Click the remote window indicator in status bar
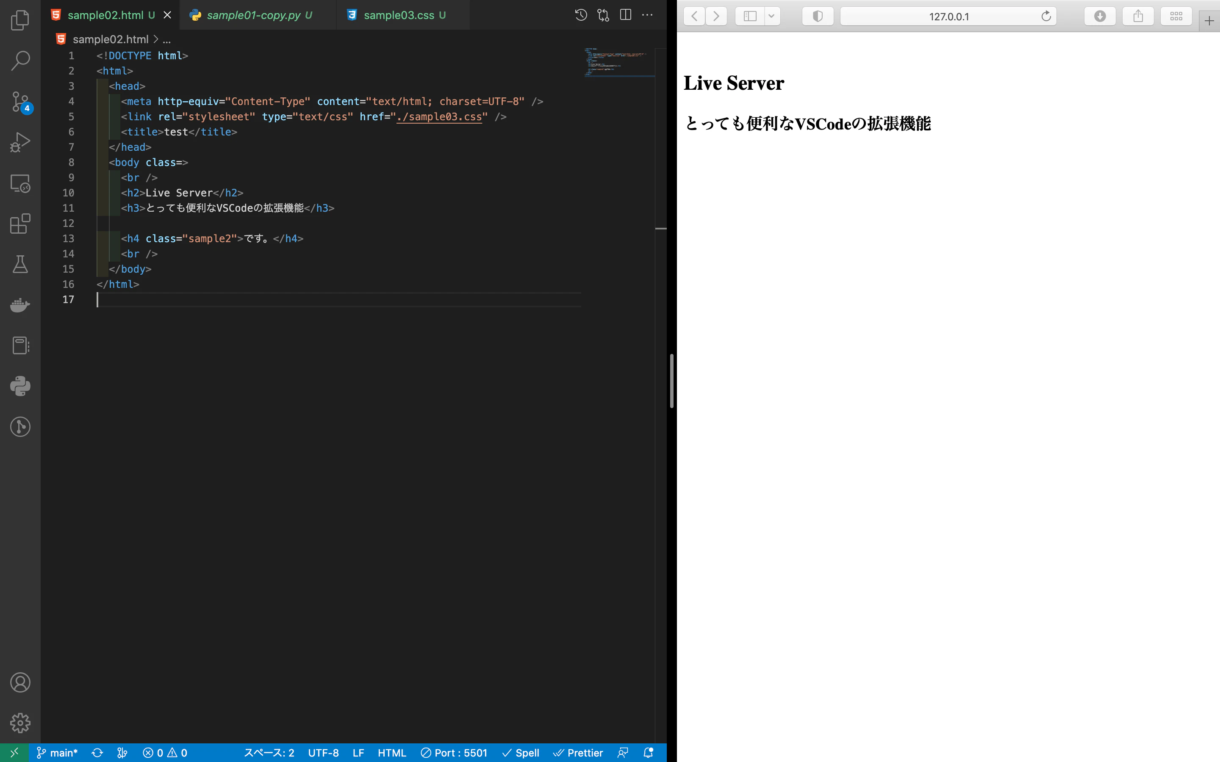 pos(14,752)
